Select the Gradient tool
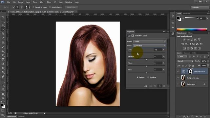210x118 pixels. (x=3, y=64)
